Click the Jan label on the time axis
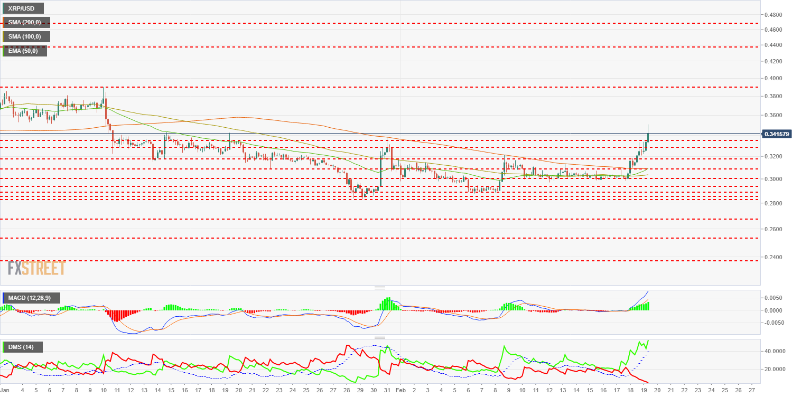 [x=5, y=390]
